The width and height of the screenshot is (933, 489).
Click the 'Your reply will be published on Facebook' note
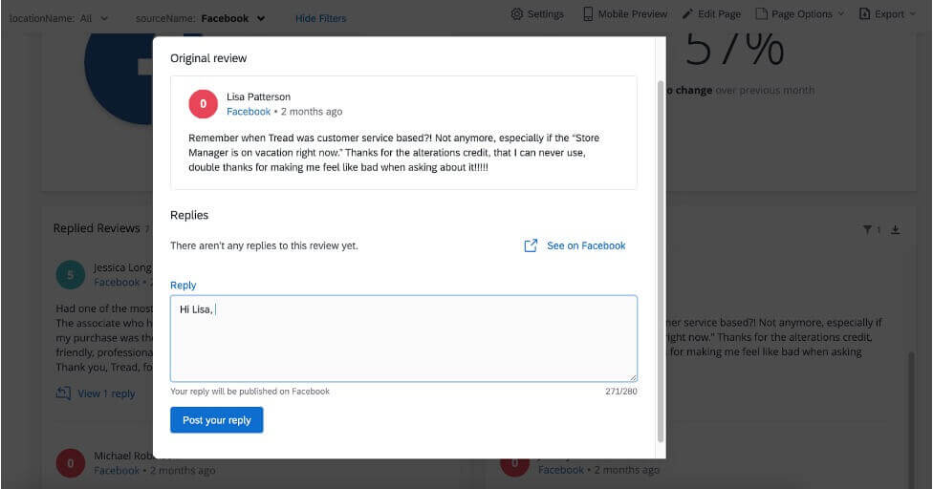point(250,391)
